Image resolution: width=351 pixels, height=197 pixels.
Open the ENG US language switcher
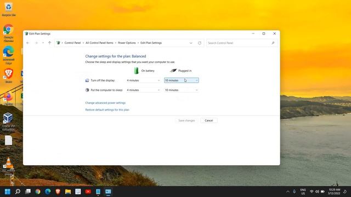(x=303, y=192)
